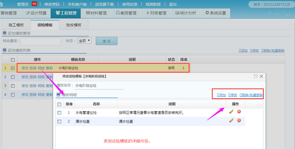Open 统计分析 chart menu

click(x=186, y=13)
